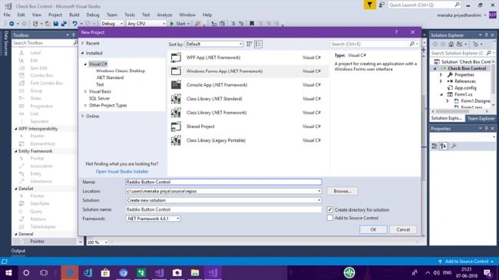499x280 pixels.
Task: Select Class Library (Legacy Portable) template
Action: [x=248, y=140]
